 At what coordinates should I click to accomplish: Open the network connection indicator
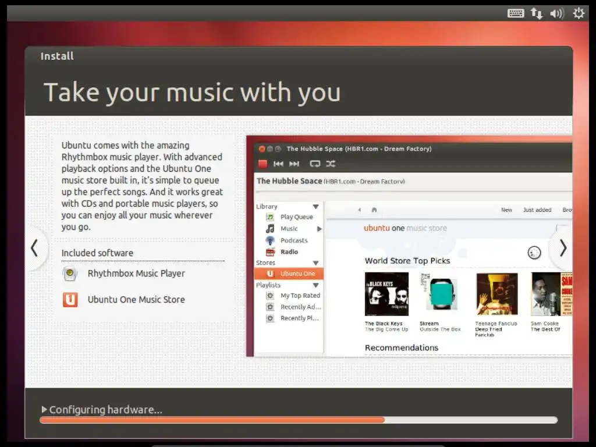[536, 14]
